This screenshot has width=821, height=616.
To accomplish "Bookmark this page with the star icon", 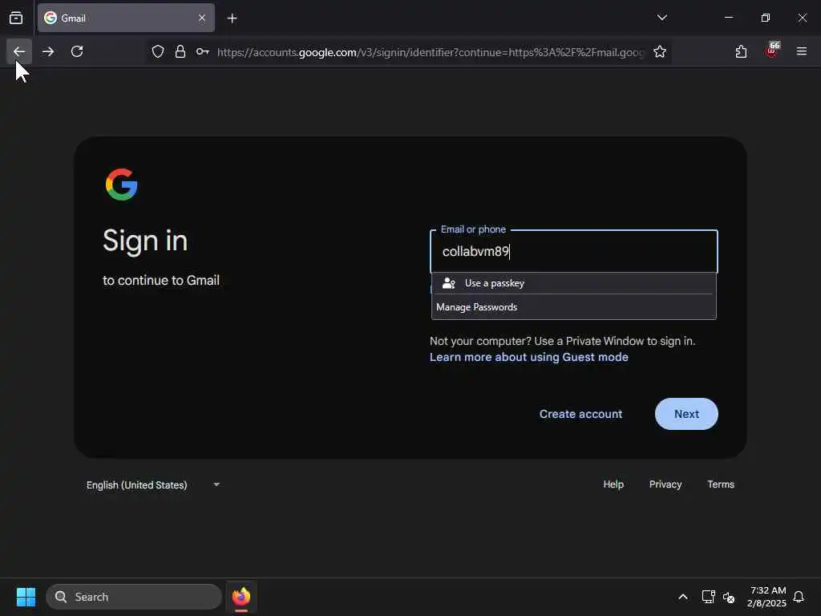I will [x=660, y=51].
